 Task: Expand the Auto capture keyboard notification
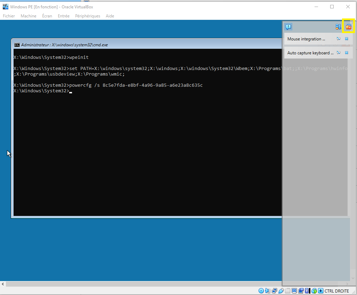pos(310,53)
